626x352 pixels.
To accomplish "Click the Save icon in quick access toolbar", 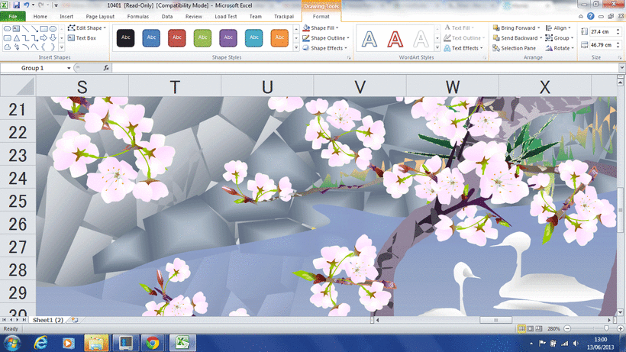I will click(15, 5).
